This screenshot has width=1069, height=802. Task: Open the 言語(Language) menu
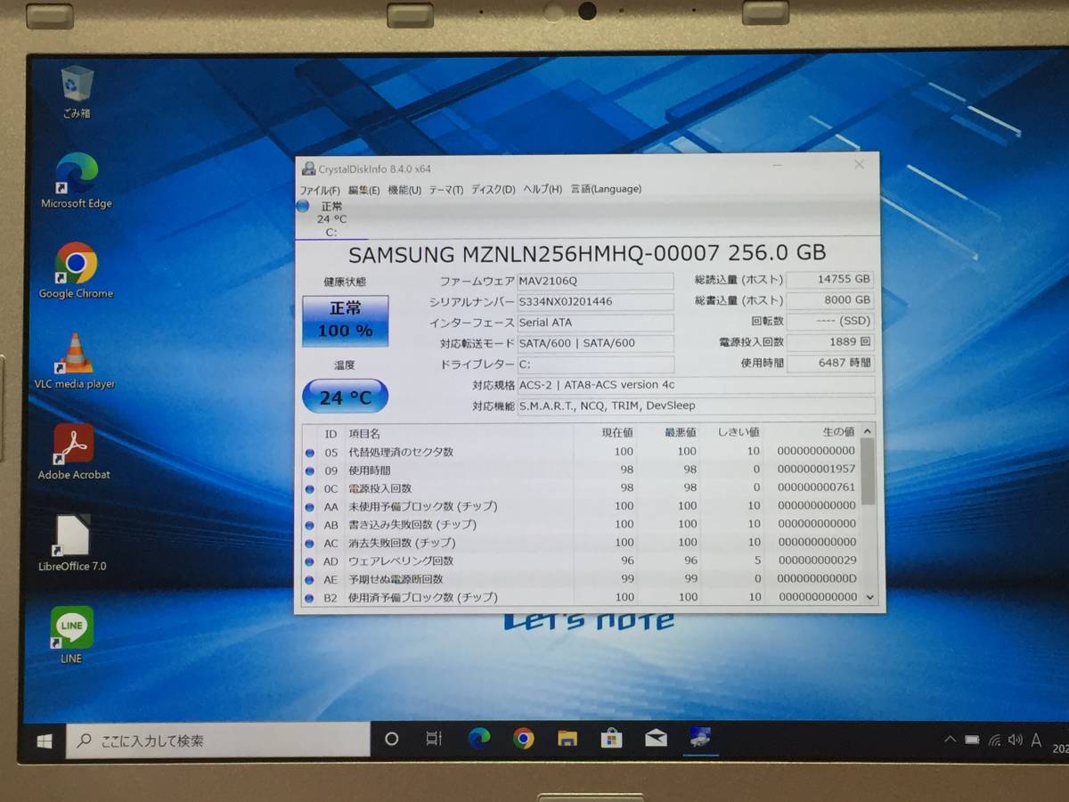click(606, 189)
